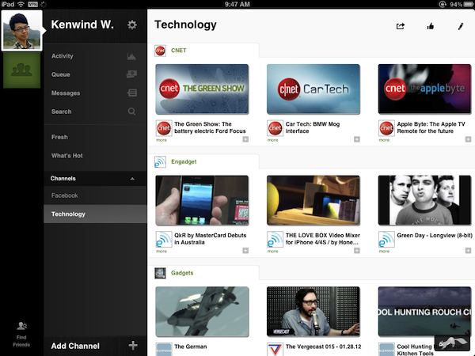Tap the squirrel logo button at corner
The image size is (475, 356).
(453, 343)
